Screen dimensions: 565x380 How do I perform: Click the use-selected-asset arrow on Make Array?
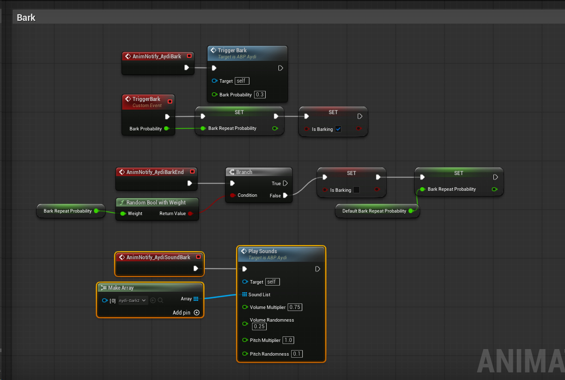point(153,300)
